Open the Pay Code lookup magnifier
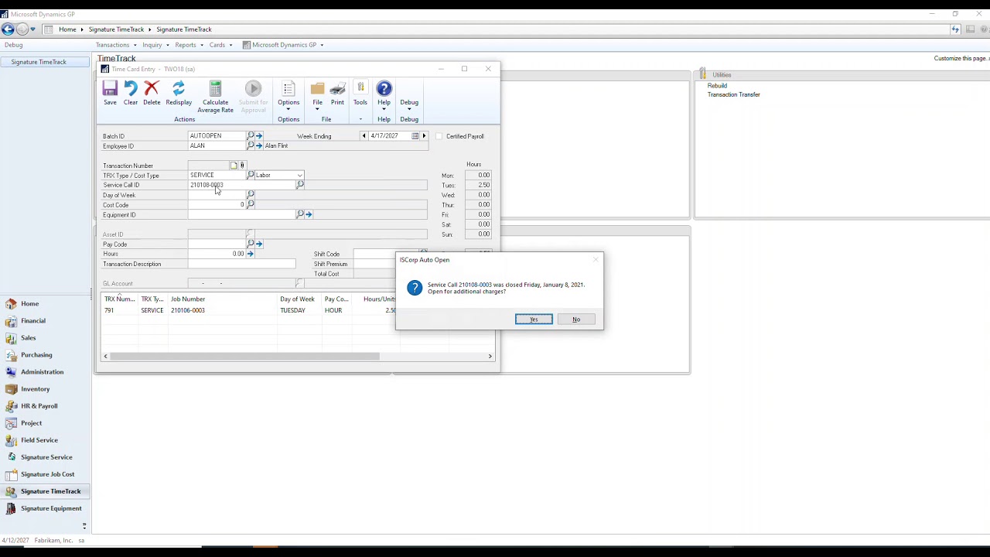 (251, 244)
